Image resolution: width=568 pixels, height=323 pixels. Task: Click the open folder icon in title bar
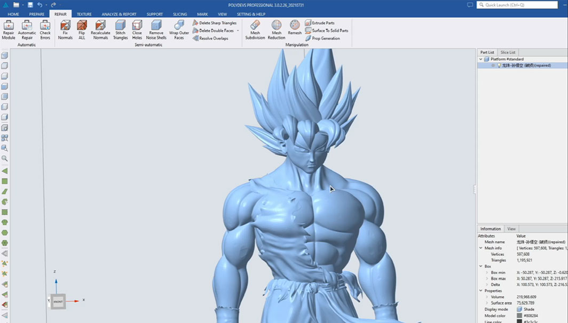(x=17, y=5)
